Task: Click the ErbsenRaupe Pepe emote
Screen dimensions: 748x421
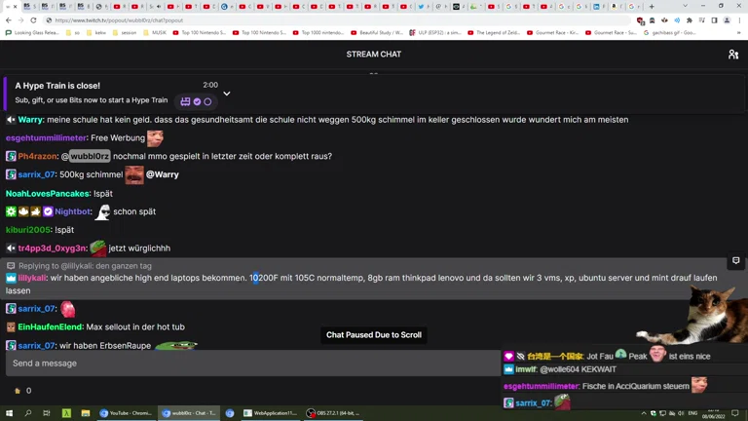Action: click(x=176, y=345)
